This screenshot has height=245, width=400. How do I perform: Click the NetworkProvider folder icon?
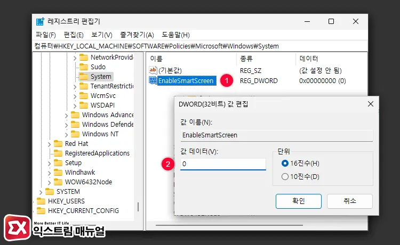84,58
